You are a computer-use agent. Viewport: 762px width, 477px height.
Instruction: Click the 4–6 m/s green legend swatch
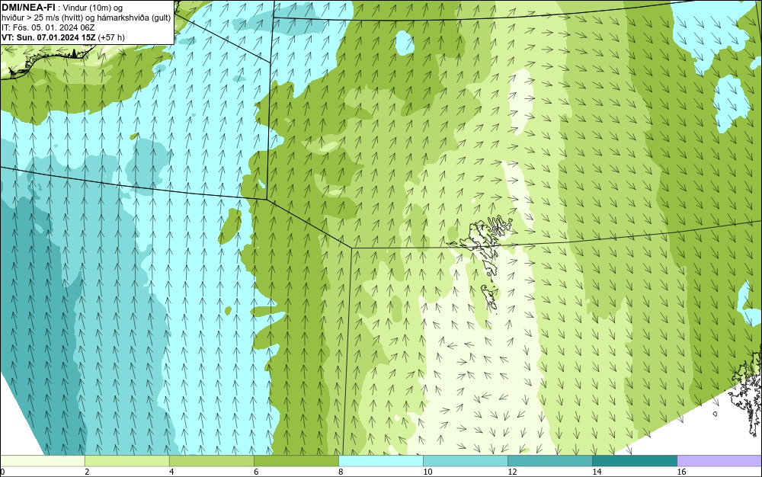pyautogui.click(x=211, y=460)
